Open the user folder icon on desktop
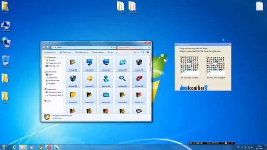267x150 pixels. pyautogui.click(x=5, y=7)
